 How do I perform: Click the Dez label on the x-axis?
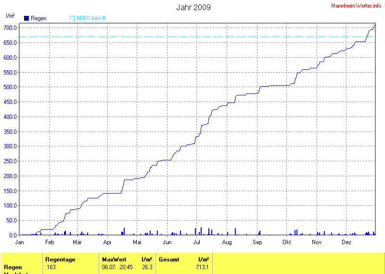point(346,242)
